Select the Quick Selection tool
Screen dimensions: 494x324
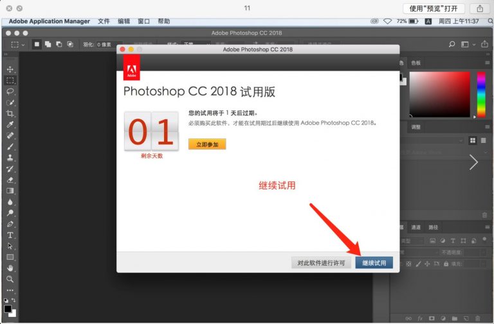[x=10, y=103]
